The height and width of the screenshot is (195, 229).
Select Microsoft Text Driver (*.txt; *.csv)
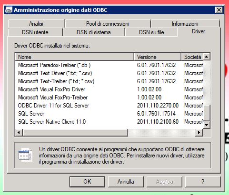55,73
